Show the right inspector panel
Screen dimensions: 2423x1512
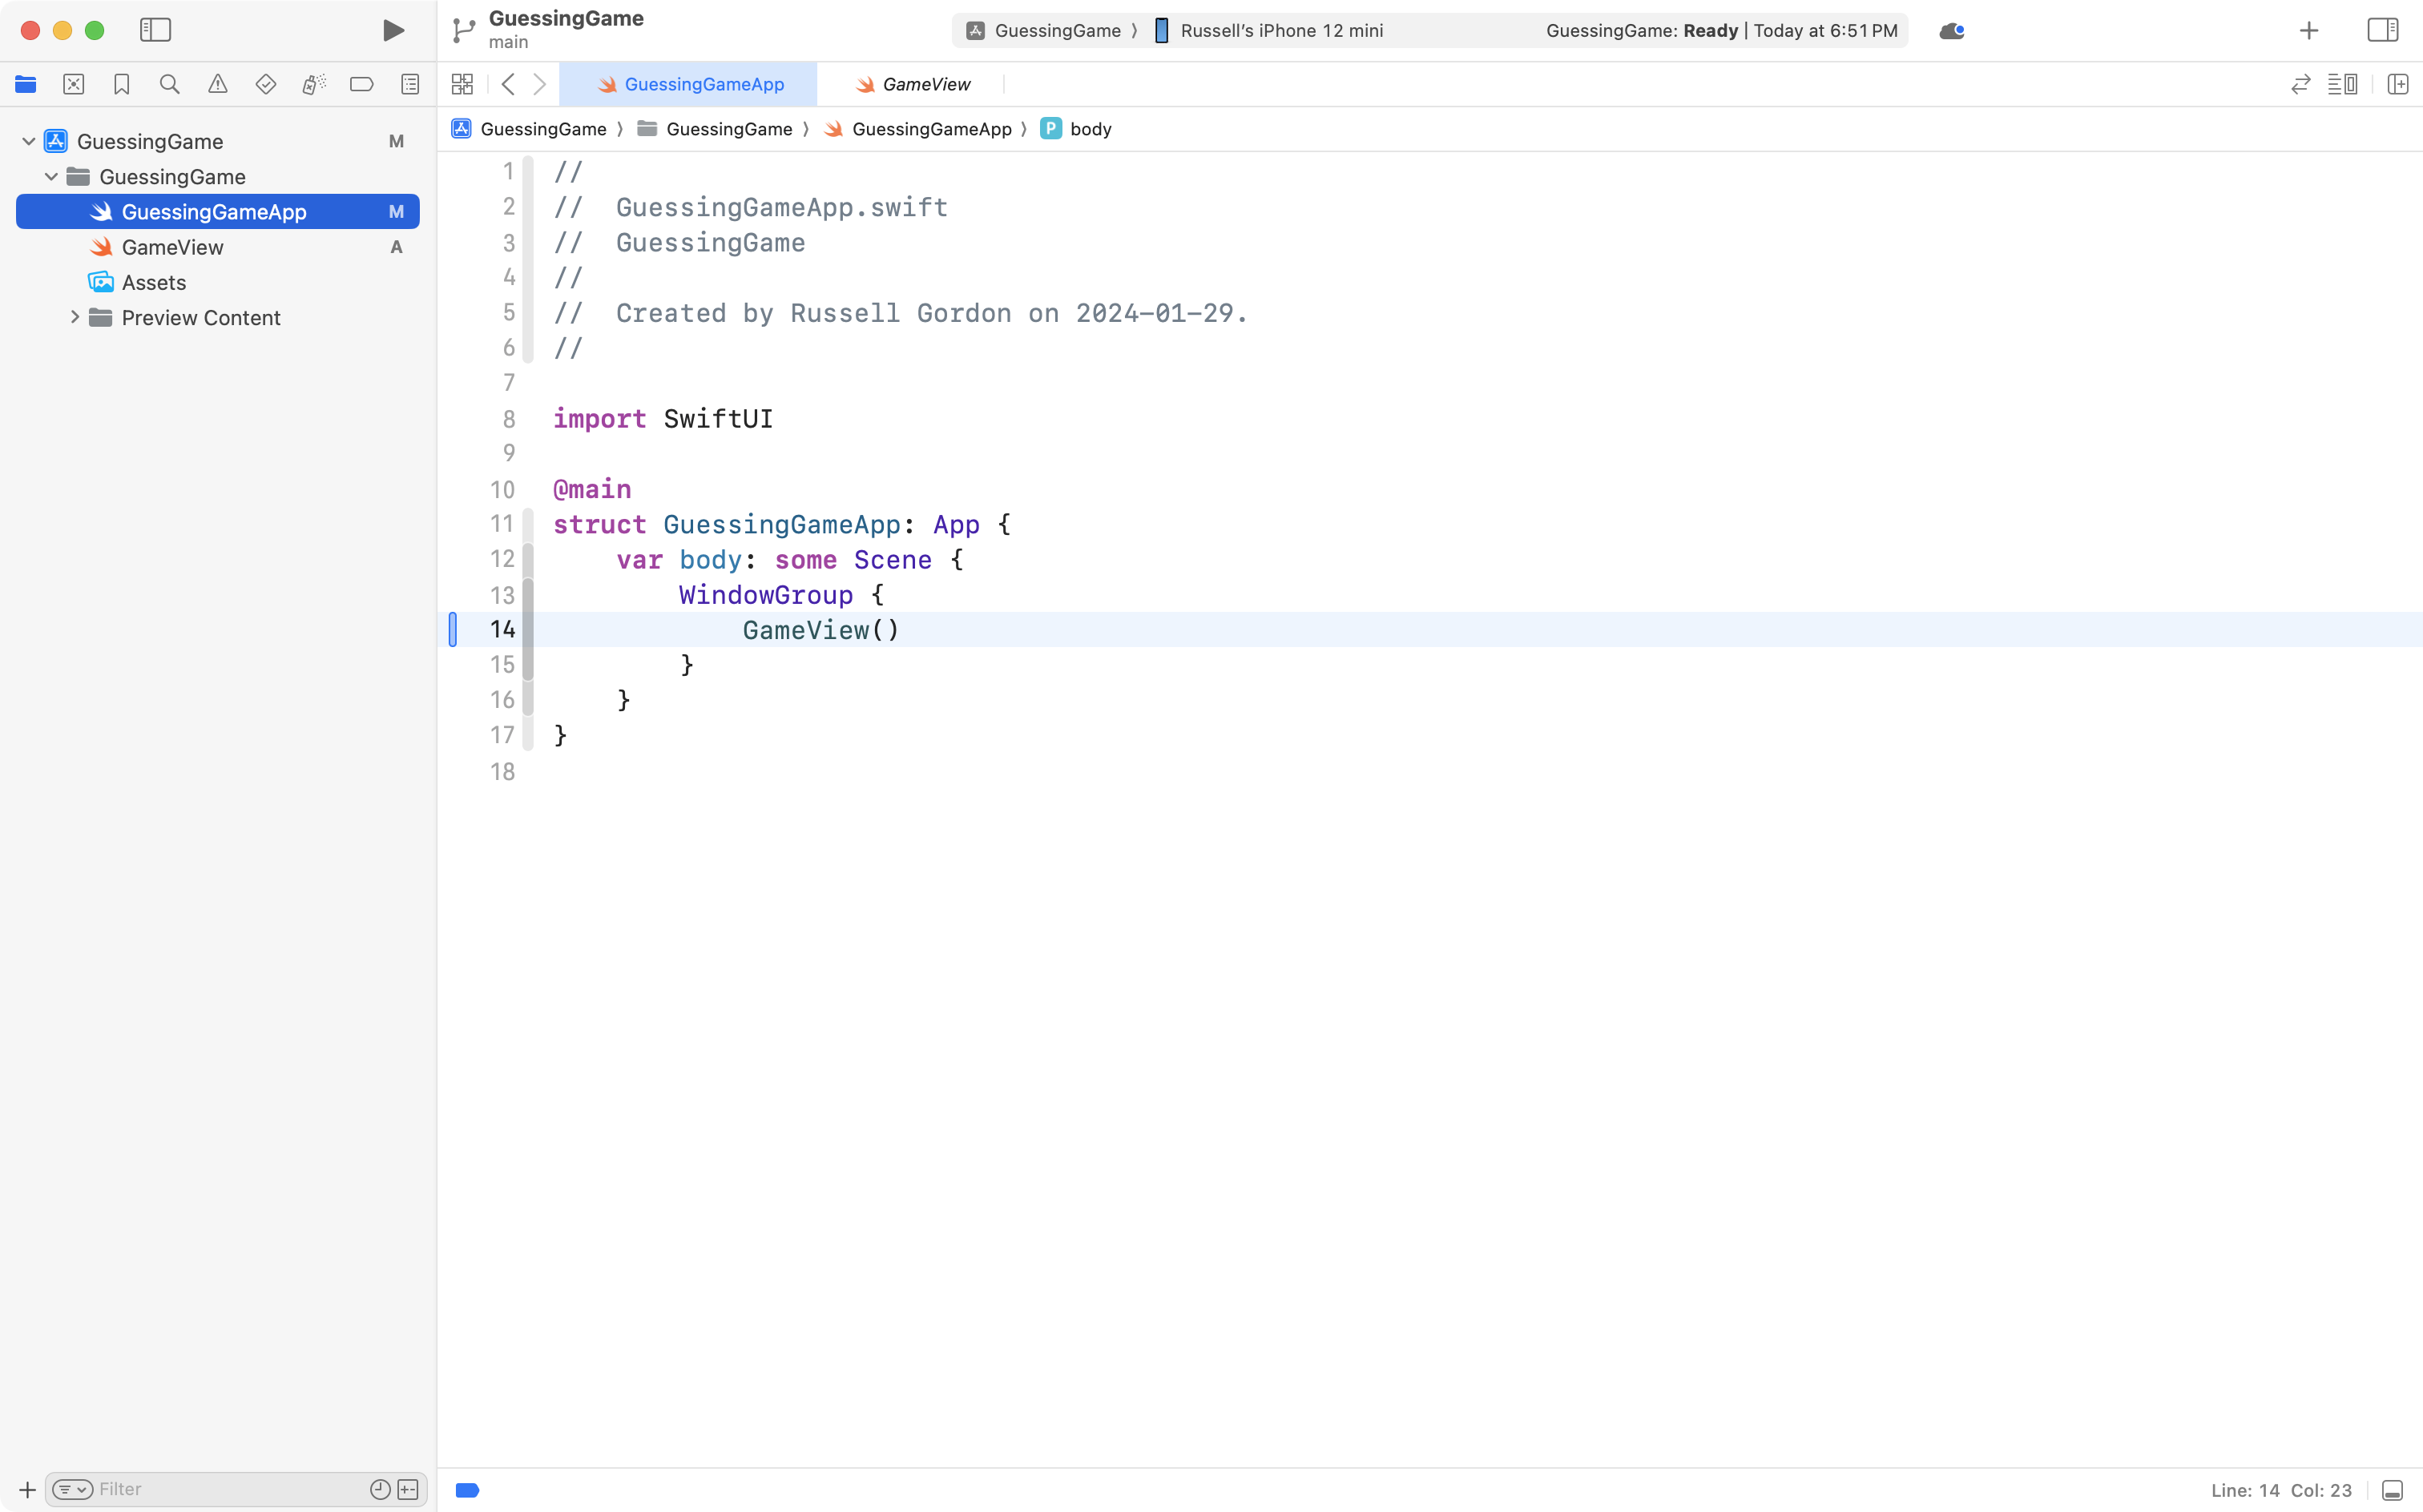click(x=2382, y=30)
